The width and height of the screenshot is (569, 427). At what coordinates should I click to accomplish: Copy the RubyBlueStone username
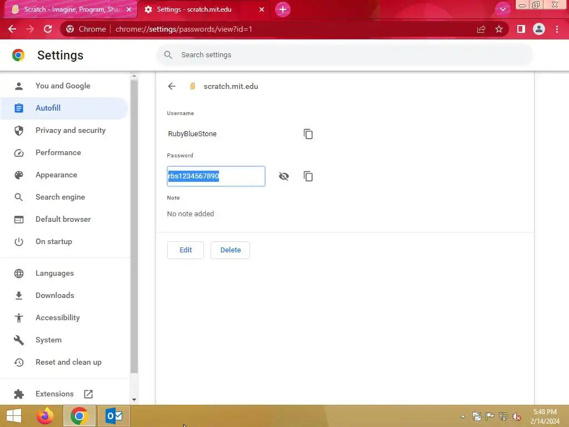click(x=308, y=134)
